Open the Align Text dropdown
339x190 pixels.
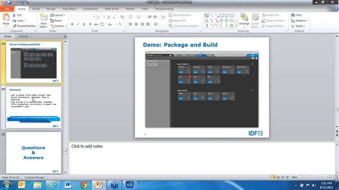pyautogui.click(x=178, y=21)
